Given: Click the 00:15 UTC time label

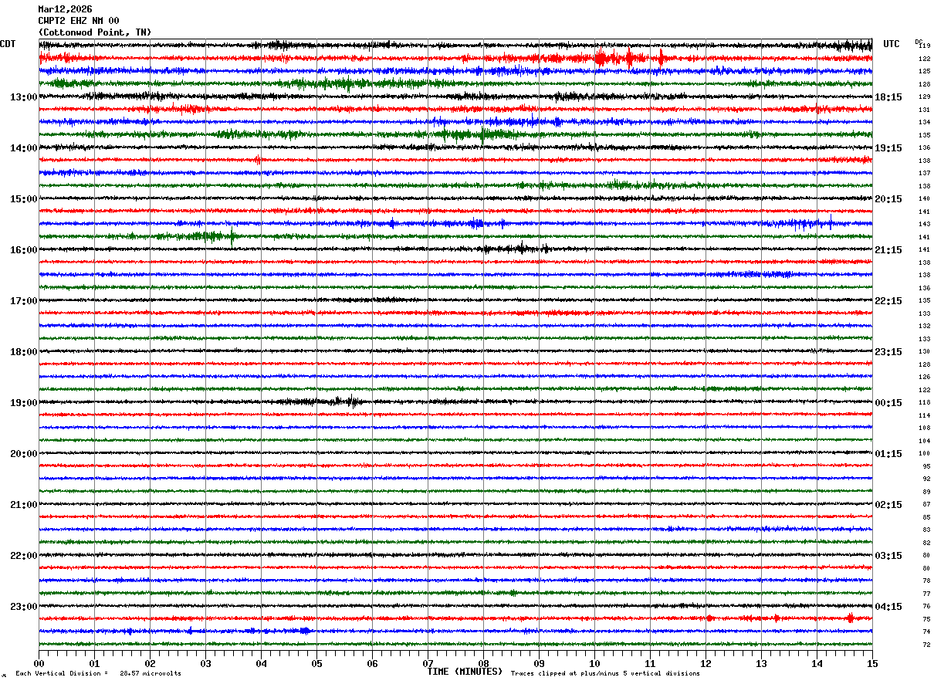Looking at the screenshot, I should pyautogui.click(x=888, y=403).
